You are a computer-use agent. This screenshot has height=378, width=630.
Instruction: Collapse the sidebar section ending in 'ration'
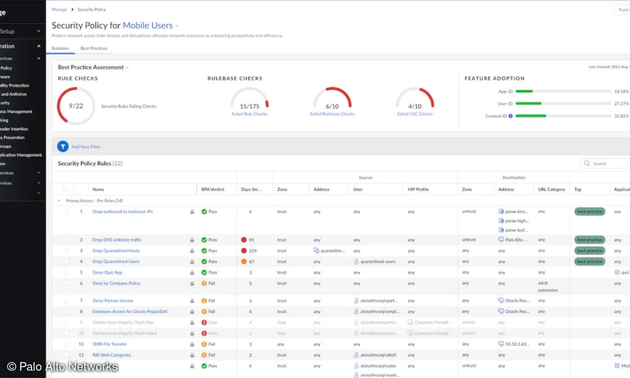(39, 46)
